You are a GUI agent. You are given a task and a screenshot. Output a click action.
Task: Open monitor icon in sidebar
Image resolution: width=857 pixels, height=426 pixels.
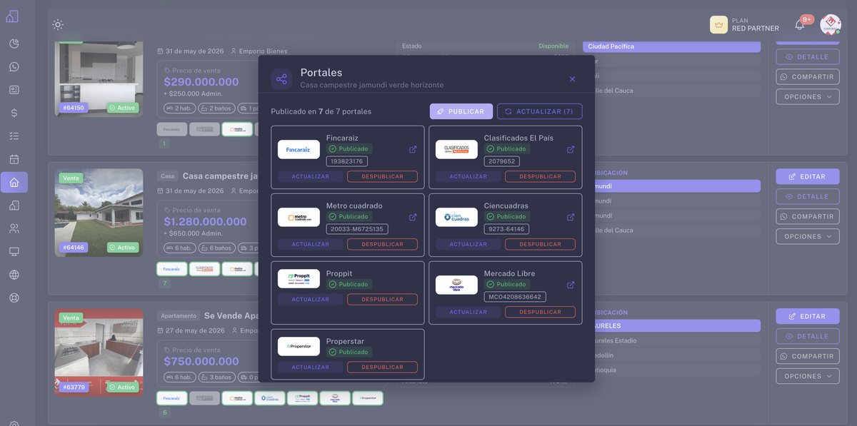14,251
